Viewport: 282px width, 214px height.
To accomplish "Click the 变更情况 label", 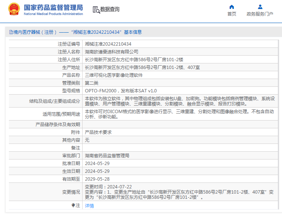I will 71,192.
